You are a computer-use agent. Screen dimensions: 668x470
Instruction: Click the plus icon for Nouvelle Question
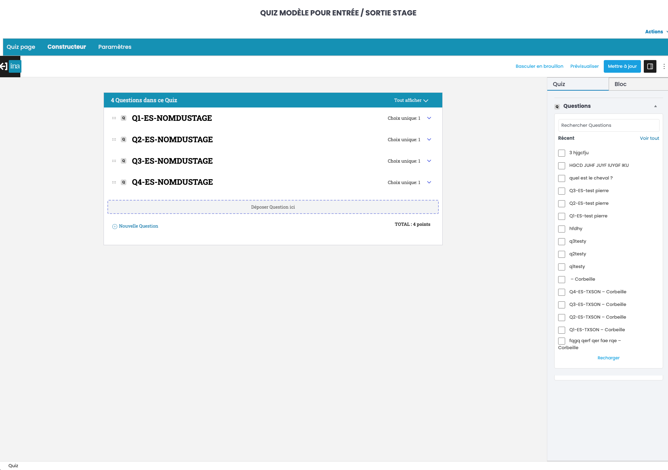pyautogui.click(x=114, y=227)
